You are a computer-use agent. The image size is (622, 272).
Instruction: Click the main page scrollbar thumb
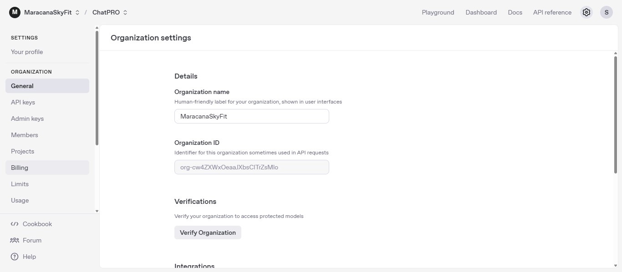pos(616,114)
